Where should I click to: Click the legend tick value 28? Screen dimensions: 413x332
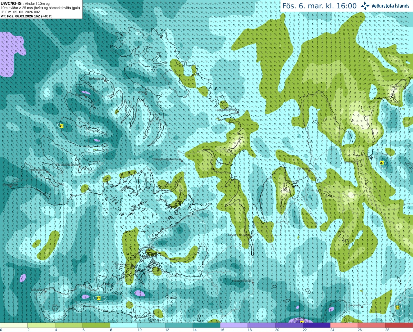[387, 330]
